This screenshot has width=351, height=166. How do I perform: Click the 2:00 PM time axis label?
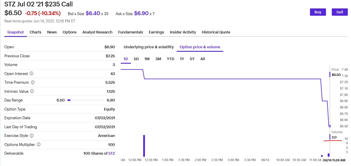[200, 160]
